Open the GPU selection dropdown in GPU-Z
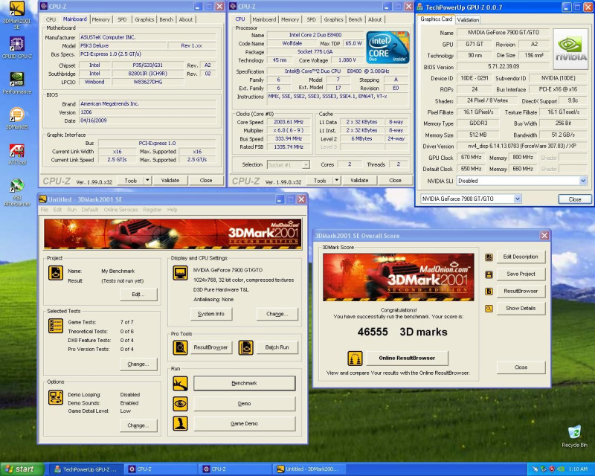Screen dimensions: 595x476 (517, 199)
